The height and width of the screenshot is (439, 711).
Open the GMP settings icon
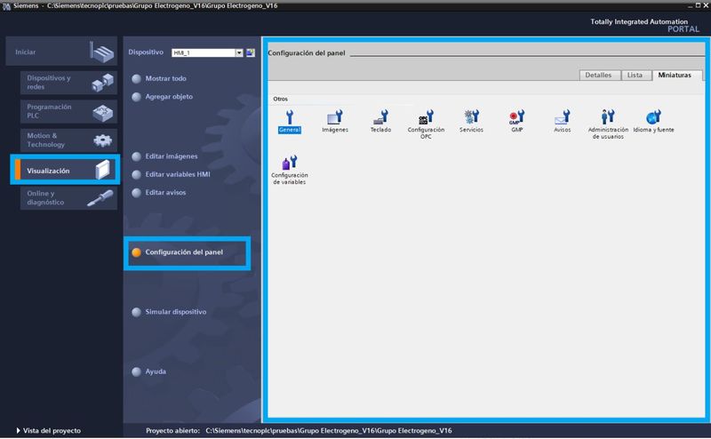(x=517, y=121)
